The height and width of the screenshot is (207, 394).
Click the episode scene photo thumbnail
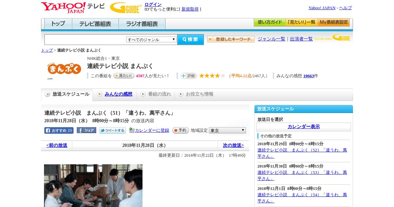[x=93, y=186]
